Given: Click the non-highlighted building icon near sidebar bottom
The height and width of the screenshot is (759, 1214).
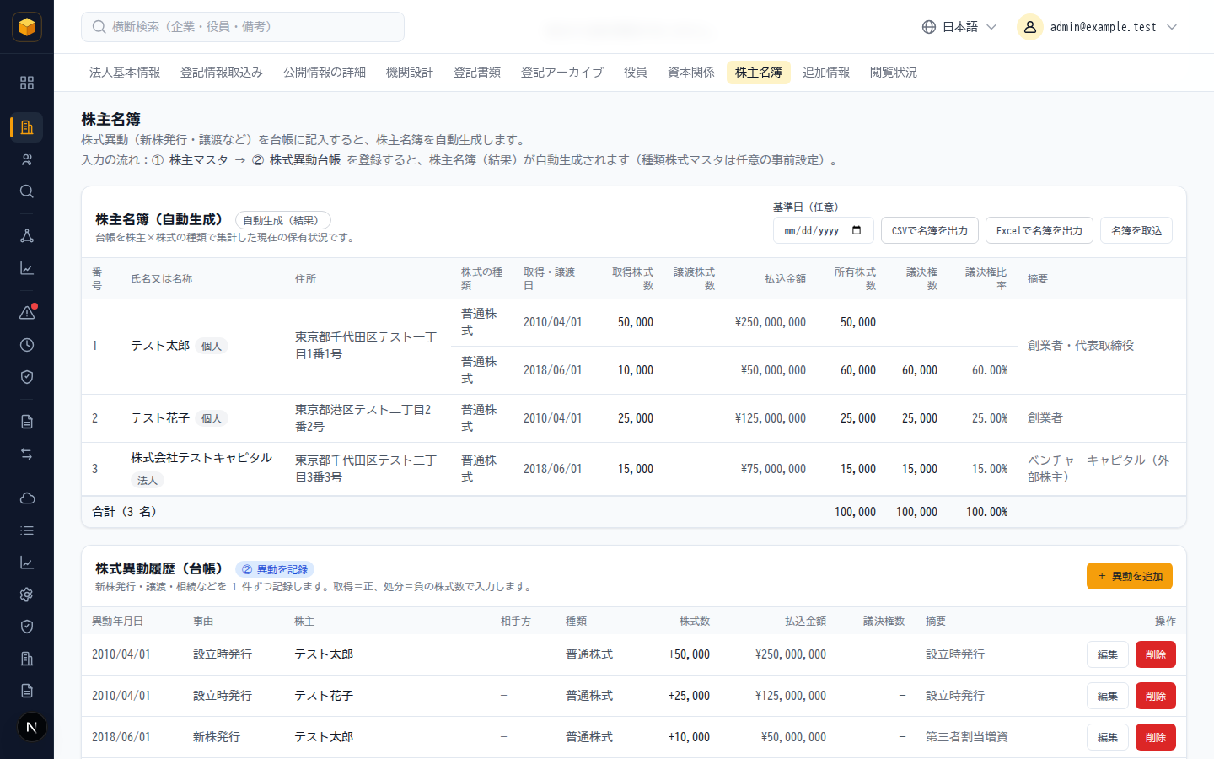Looking at the screenshot, I should point(27,659).
